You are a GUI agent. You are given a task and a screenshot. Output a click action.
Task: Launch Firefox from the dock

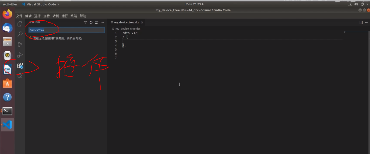[7, 14]
